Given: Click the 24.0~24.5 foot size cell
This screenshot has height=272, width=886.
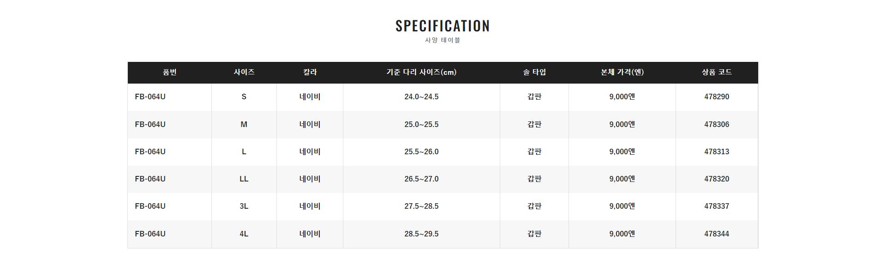Looking at the screenshot, I should click(421, 97).
